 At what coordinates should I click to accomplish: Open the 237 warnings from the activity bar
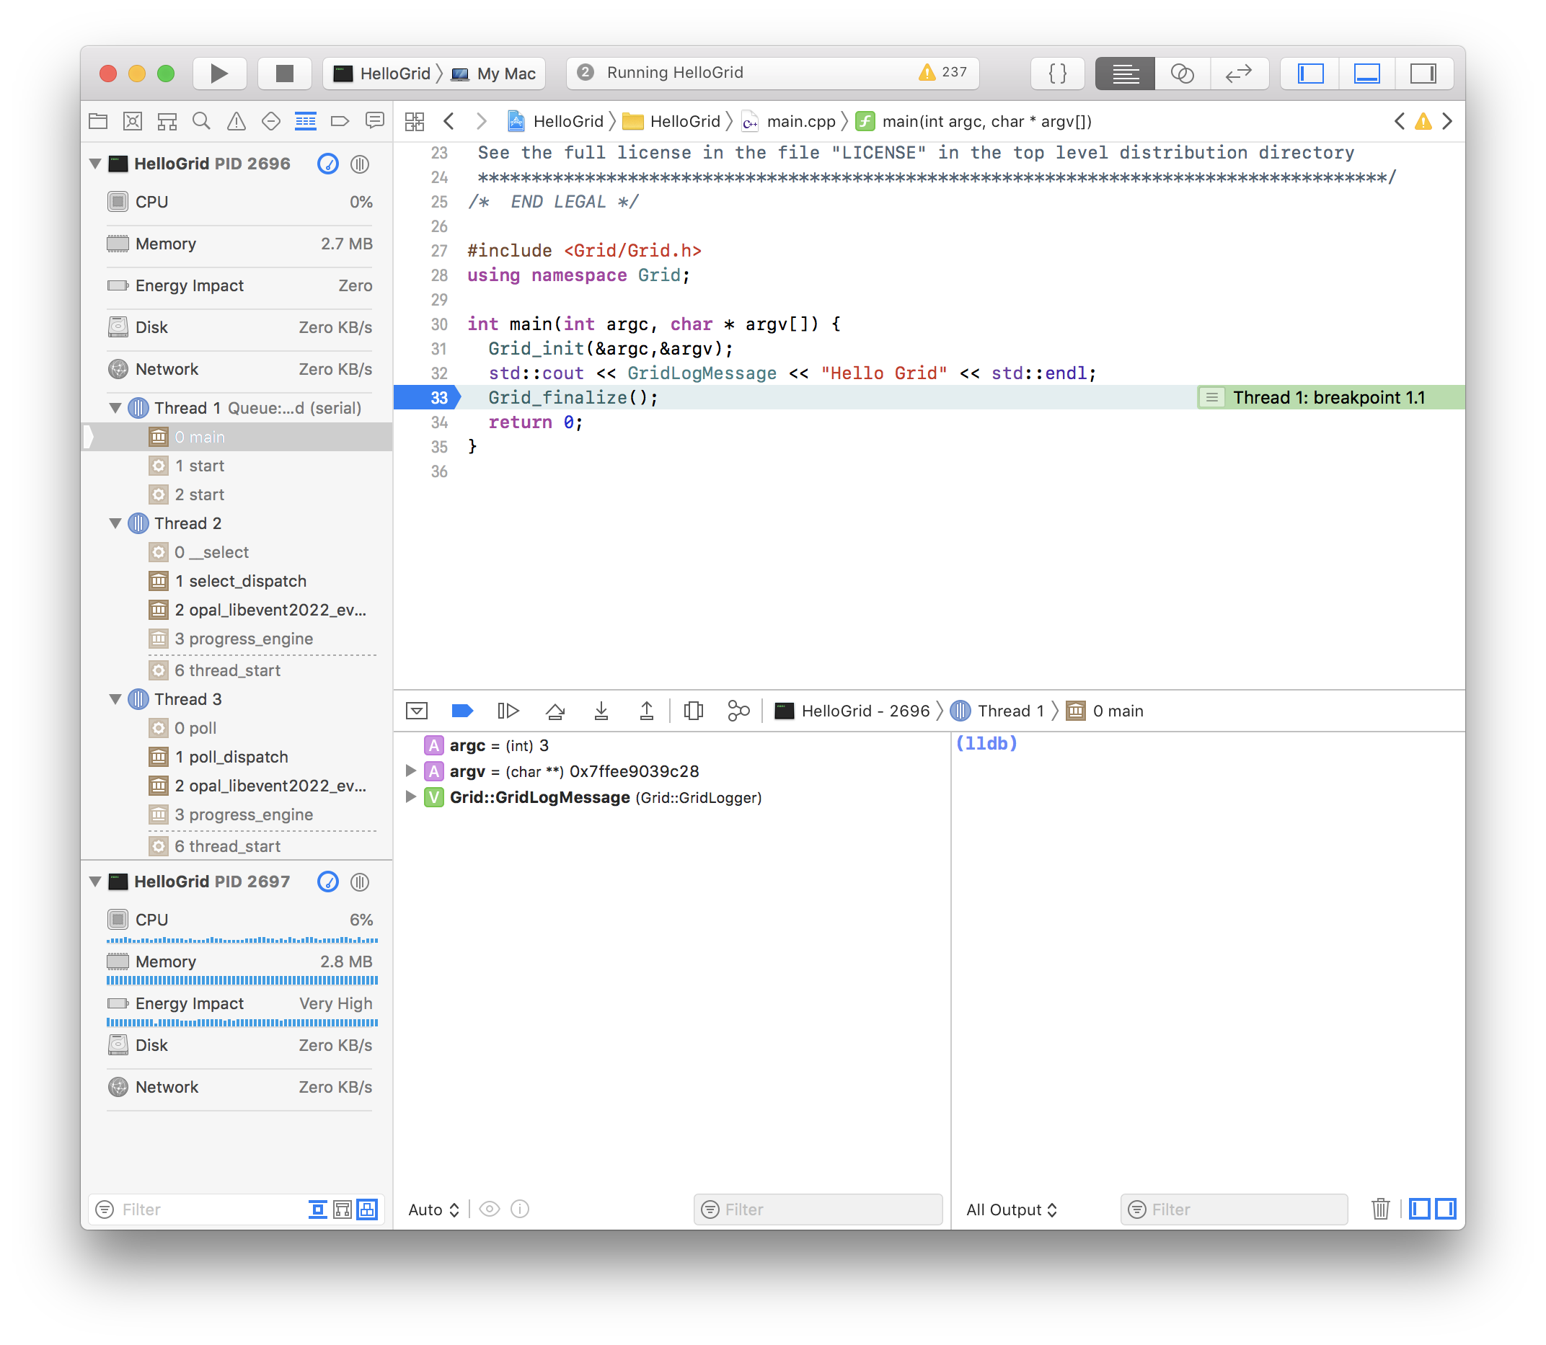pos(941,72)
